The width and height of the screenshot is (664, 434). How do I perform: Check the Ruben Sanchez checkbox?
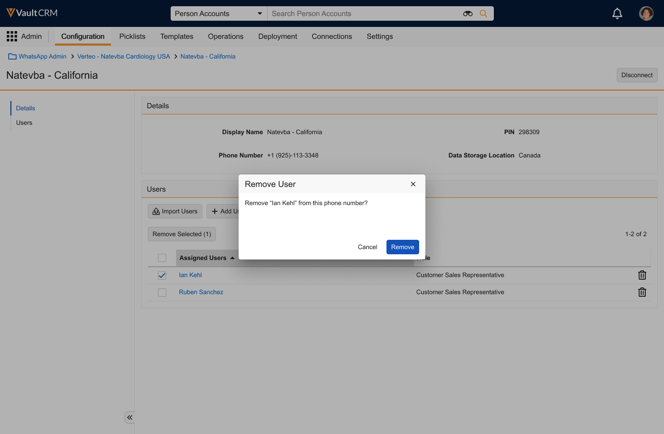(162, 293)
